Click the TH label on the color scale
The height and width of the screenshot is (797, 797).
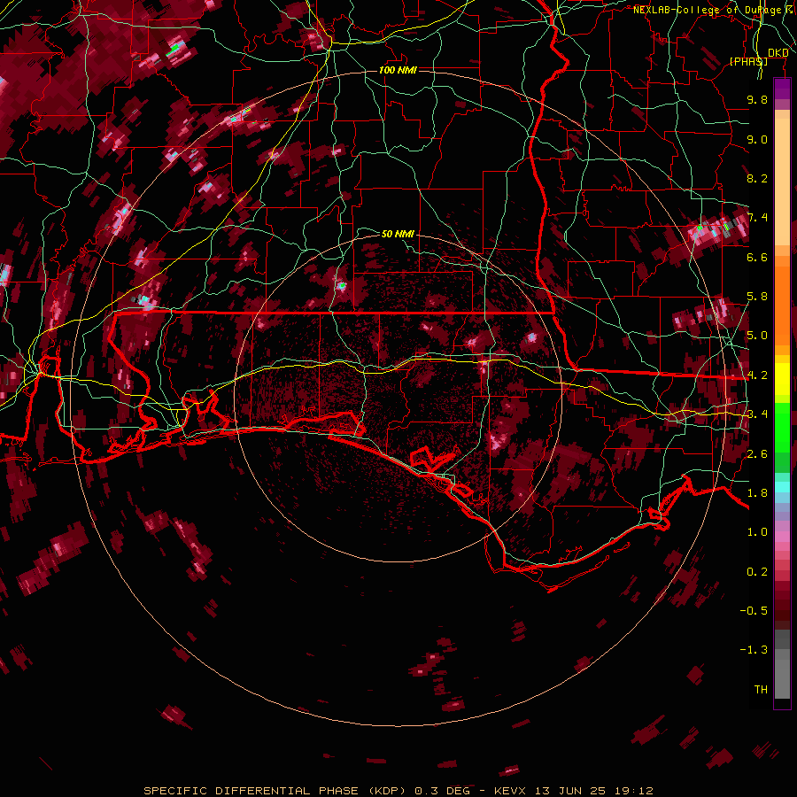[x=761, y=690]
